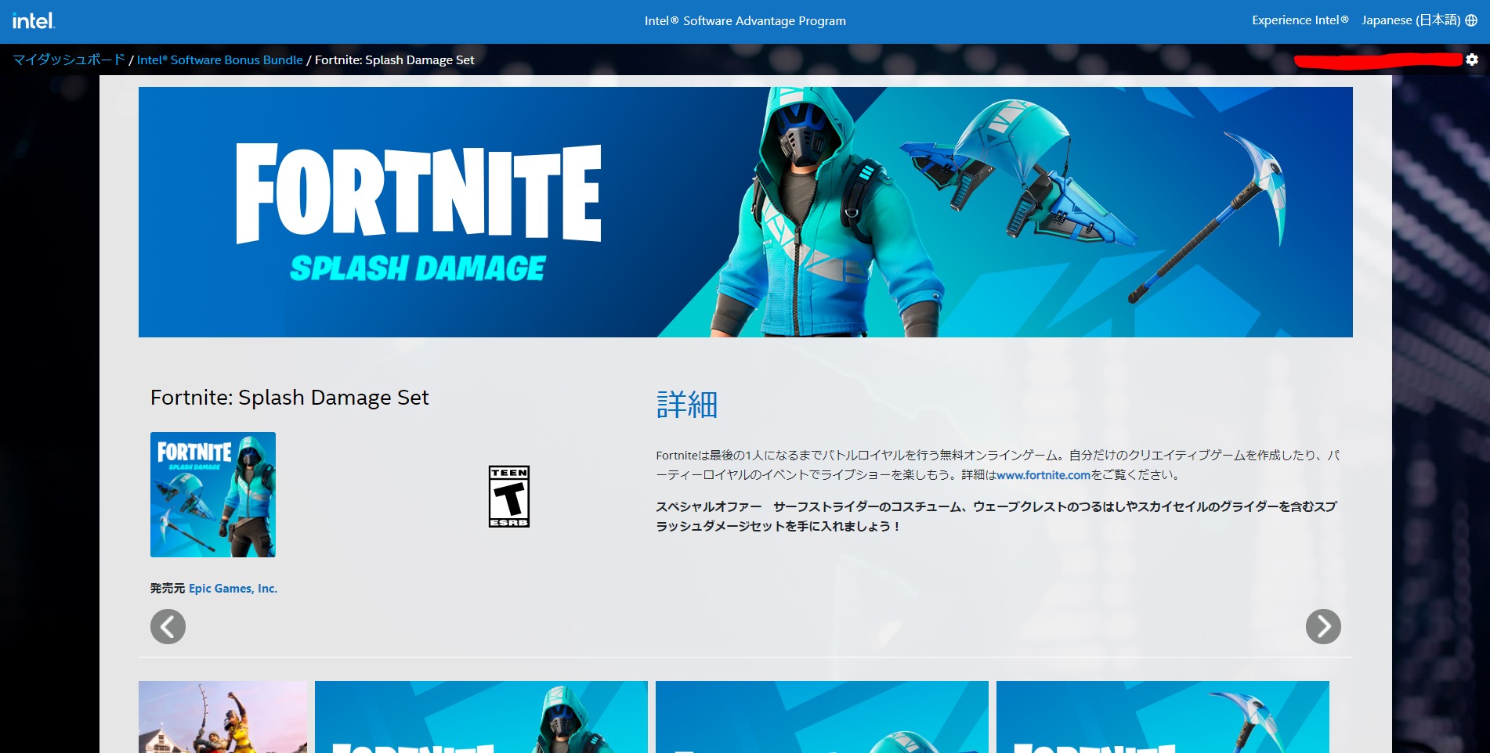
Task: Visit the www.fortnite.com link
Action: pos(1043,475)
